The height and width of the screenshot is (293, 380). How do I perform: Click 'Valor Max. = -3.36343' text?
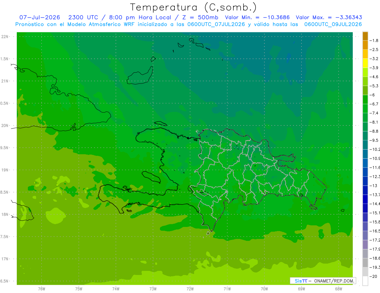(329, 17)
